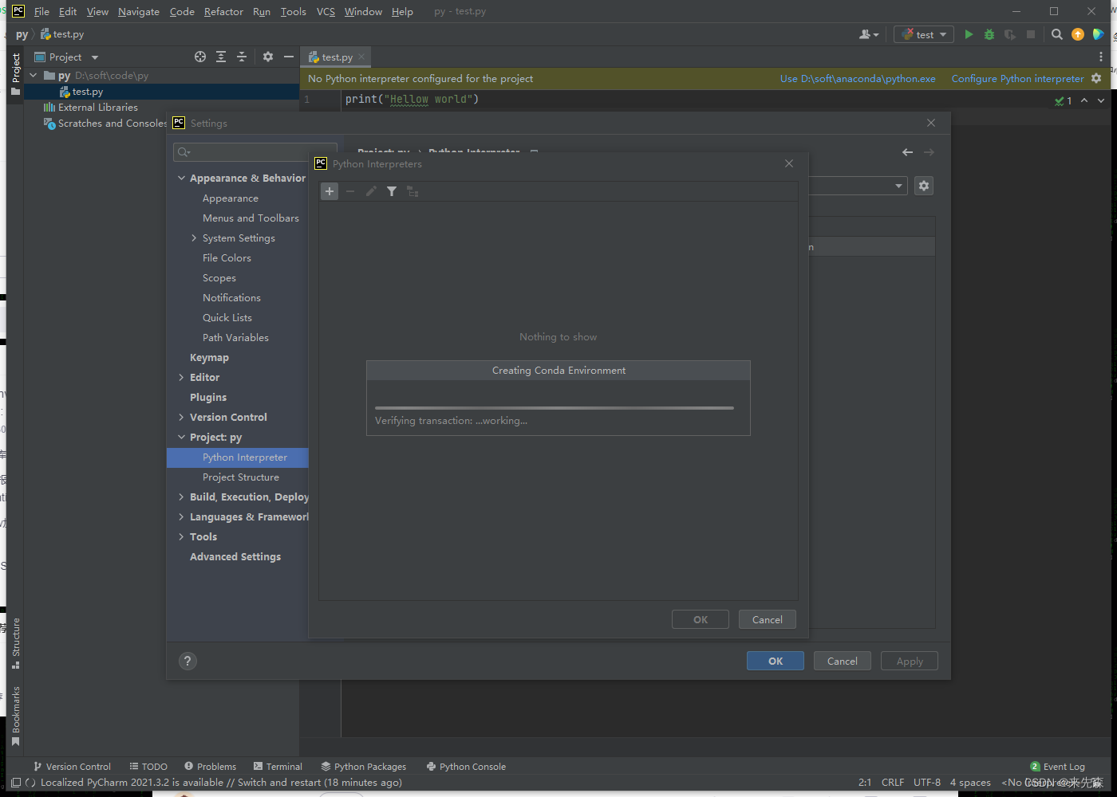The width and height of the screenshot is (1117, 797).
Task: Open the test run configuration dropdown
Action: tap(924, 34)
